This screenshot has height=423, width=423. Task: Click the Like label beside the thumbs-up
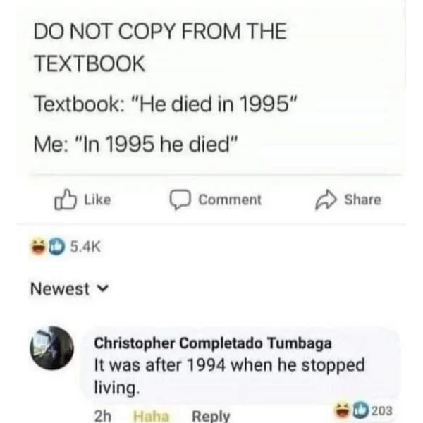[98, 200]
